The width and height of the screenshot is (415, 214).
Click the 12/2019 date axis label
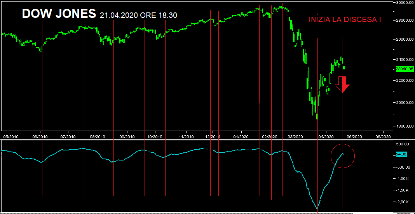pos(213,136)
